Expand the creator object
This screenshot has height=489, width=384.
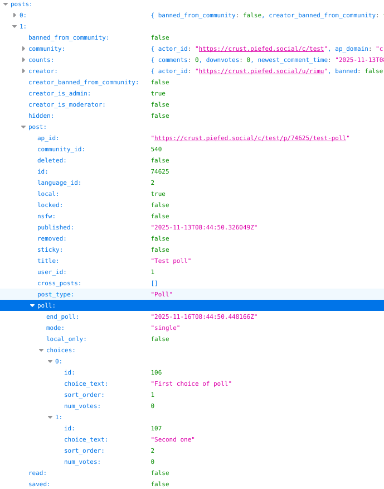[x=23, y=71]
